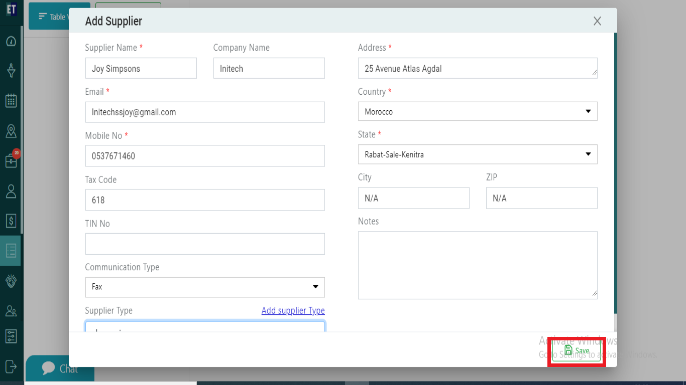Click the Address text area

478,68
